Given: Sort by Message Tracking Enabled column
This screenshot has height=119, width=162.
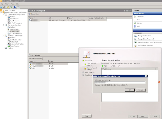Looking at the screenshot, I should [97, 18].
